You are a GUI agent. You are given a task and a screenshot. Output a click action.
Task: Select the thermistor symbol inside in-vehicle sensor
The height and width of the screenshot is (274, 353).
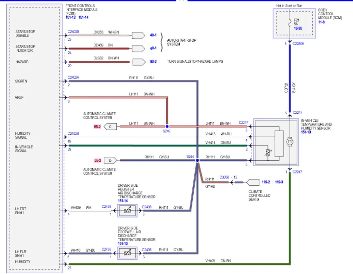click(268, 153)
